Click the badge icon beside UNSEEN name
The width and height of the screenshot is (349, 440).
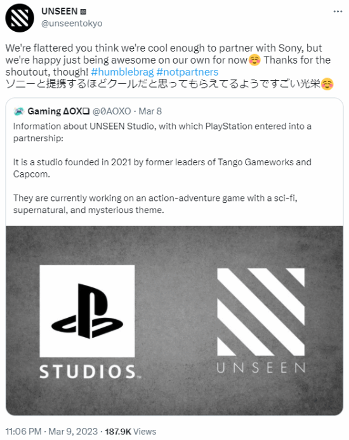[83, 12]
